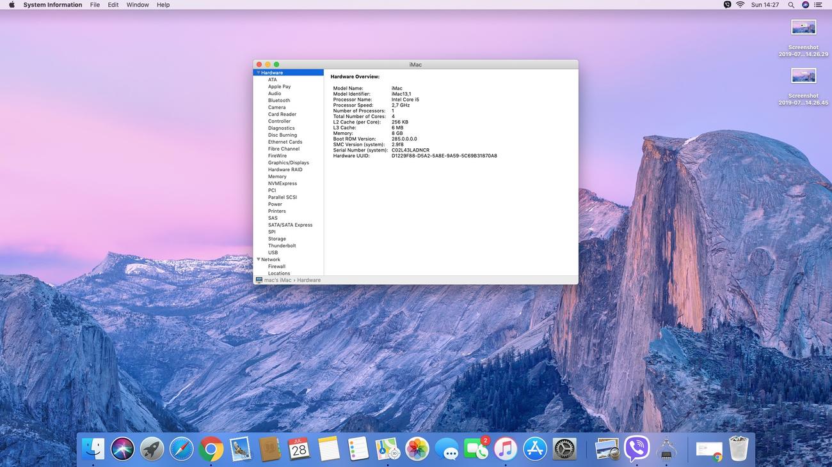Click serial number C02L43LADNCR
832x467 pixels.
(x=410, y=150)
